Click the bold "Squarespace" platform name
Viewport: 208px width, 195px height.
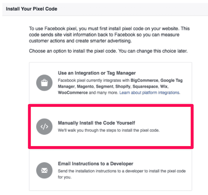click(x=145, y=86)
